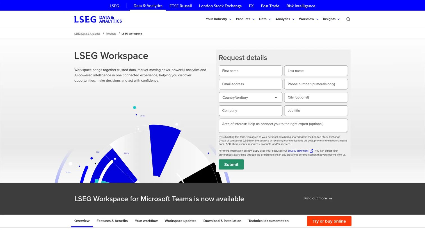The width and height of the screenshot is (425, 239).
Task: Switch to the Your workflow tab
Action: 146,221
